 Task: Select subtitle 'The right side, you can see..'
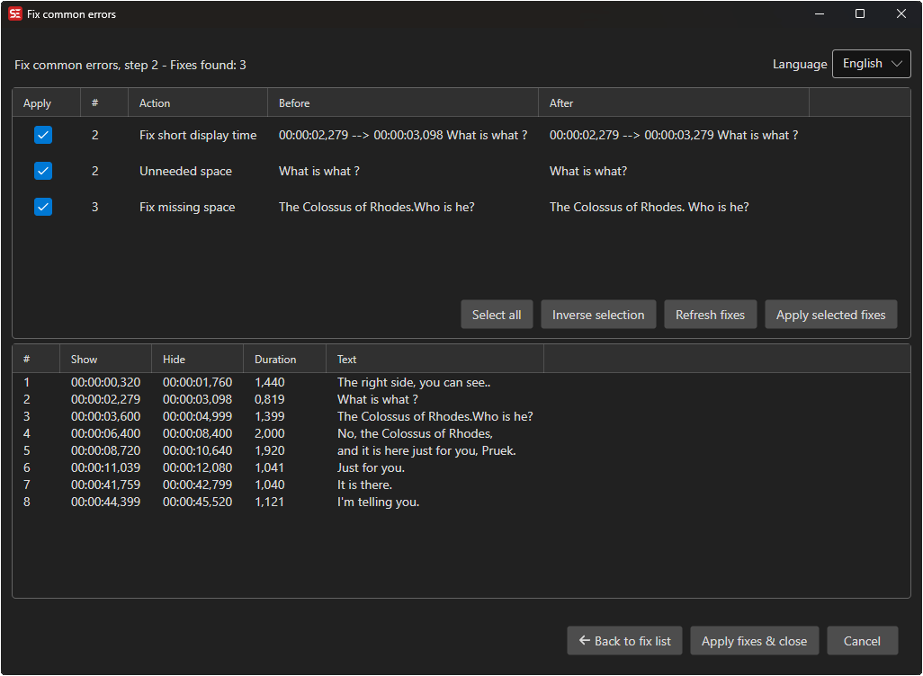pos(414,382)
